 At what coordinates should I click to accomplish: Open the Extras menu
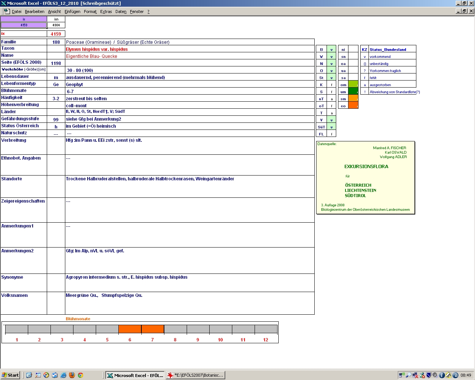point(106,12)
